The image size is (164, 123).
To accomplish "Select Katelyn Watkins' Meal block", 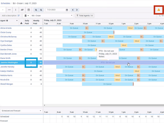I will 137,71.
